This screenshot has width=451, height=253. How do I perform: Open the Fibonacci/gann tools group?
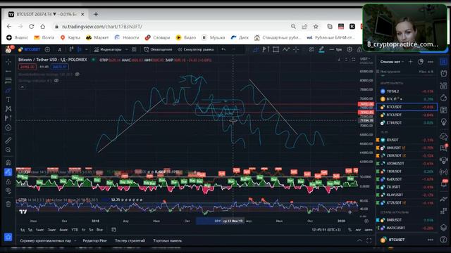point(8,81)
